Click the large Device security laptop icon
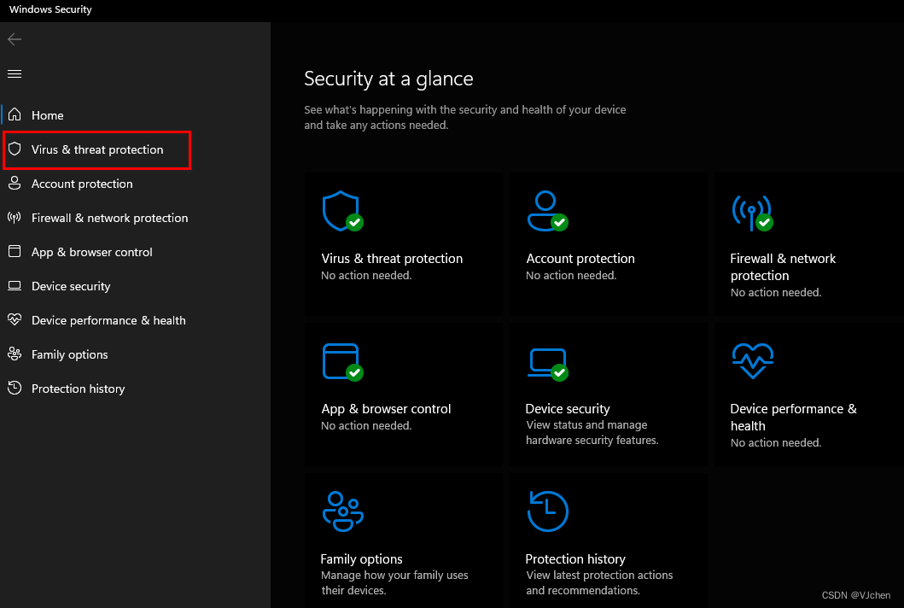Image resolution: width=904 pixels, height=608 pixels. [x=547, y=365]
